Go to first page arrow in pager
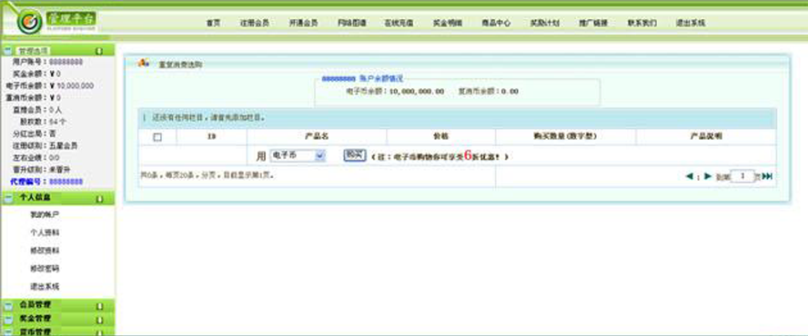808x336 pixels. pyautogui.click(x=689, y=176)
